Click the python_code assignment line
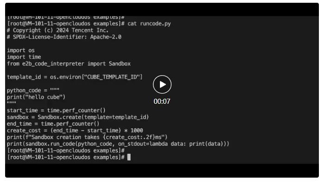This screenshot has width=324, height=185. [x=33, y=90]
